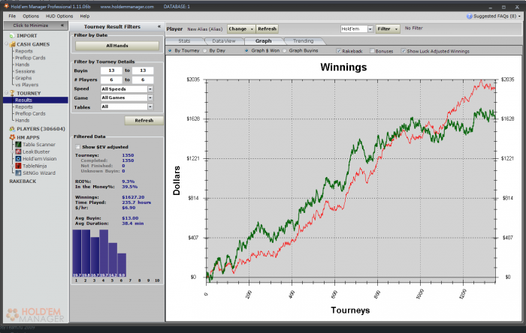Collapse the TOURNEY tree node
Image resolution: width=526 pixels, height=333 pixels.
(x=6, y=93)
